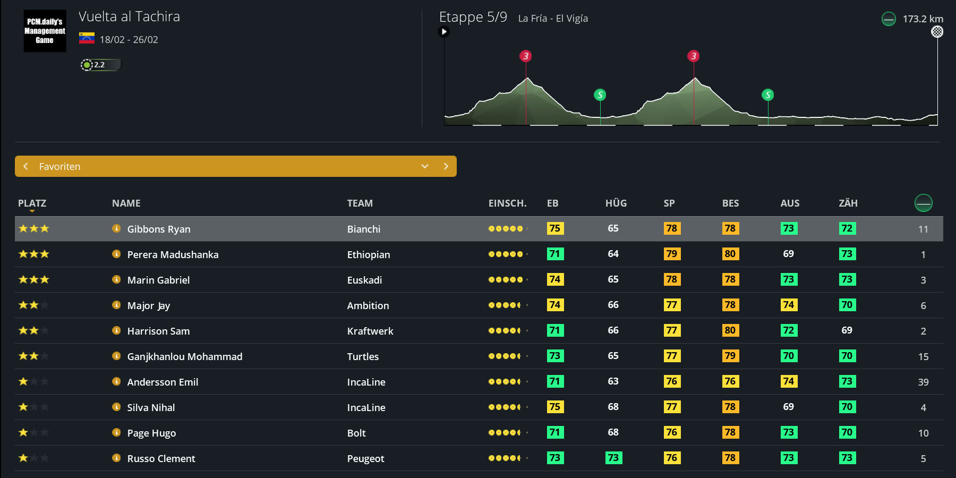Click the first category 3 climb marker
This screenshot has height=478, width=956.
pyautogui.click(x=526, y=56)
